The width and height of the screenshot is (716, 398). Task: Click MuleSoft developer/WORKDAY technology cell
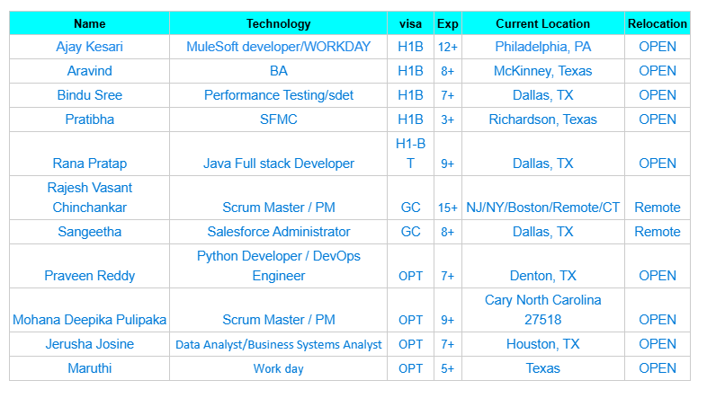click(279, 47)
